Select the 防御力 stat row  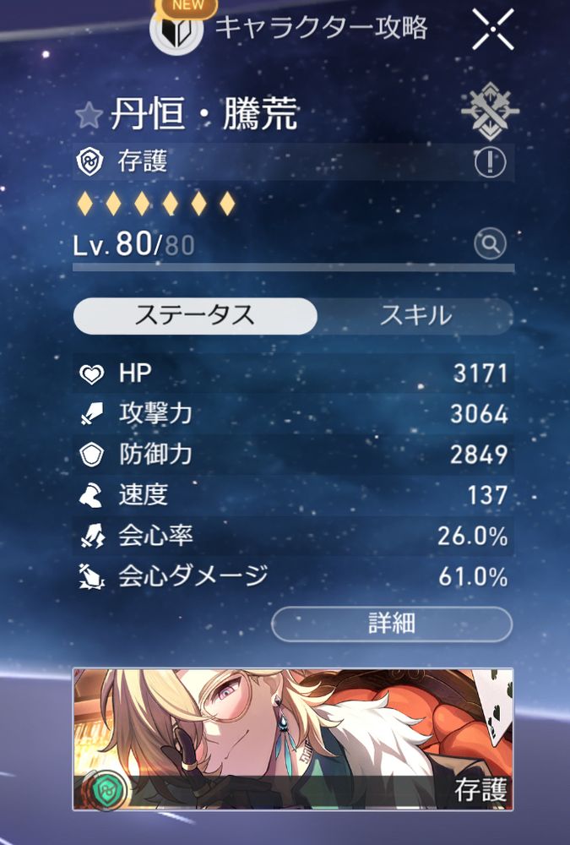[x=294, y=455]
